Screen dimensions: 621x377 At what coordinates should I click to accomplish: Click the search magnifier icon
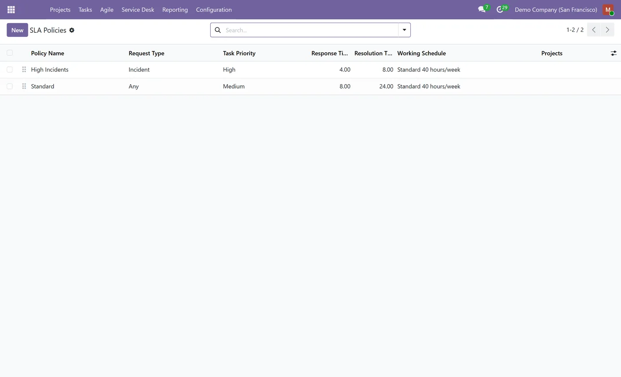coord(218,30)
